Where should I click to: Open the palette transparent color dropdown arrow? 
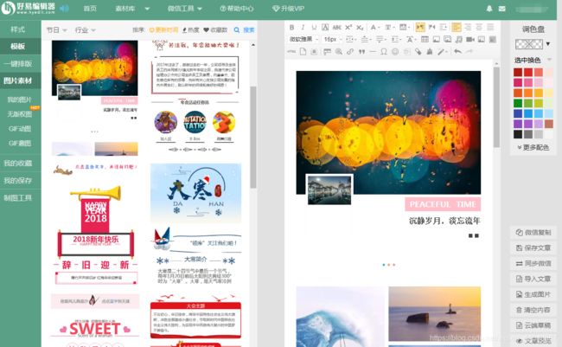coord(547,44)
